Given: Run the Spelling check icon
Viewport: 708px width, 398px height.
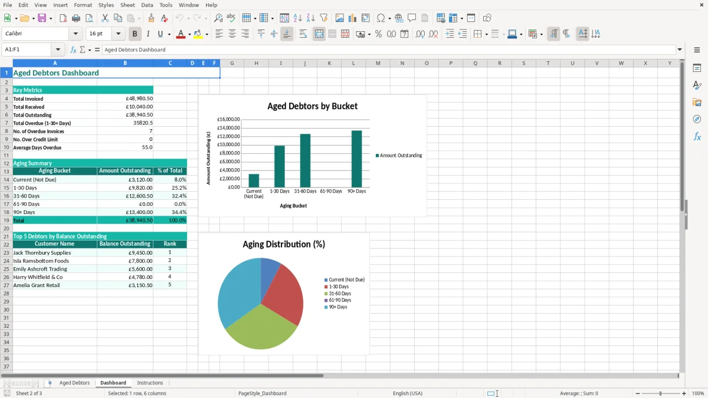Looking at the screenshot, I should click(231, 18).
